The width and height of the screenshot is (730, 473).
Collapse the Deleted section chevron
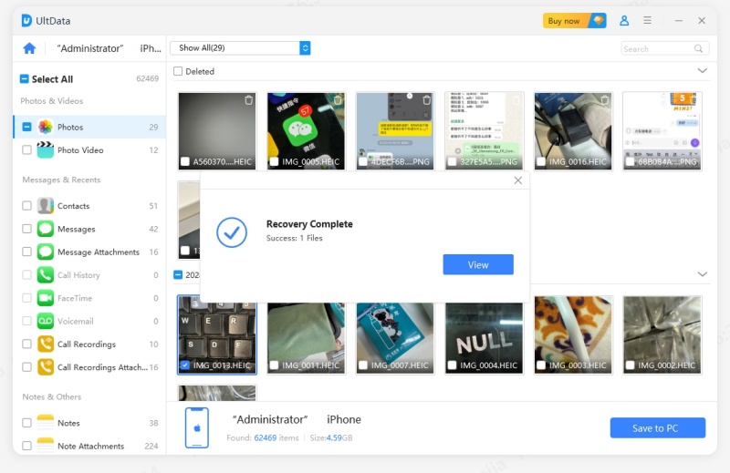[x=702, y=71]
